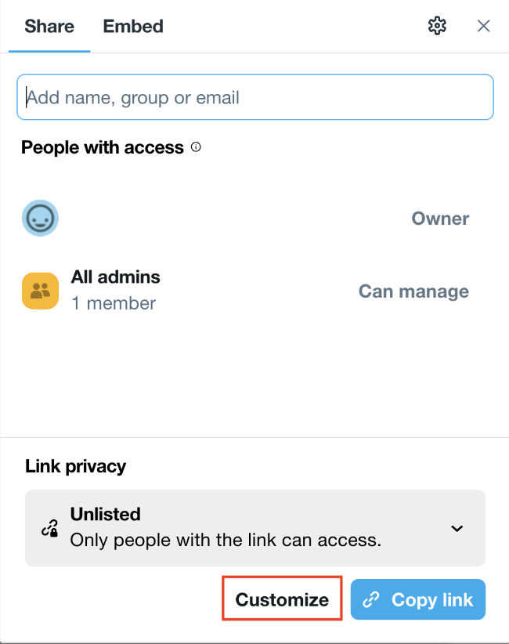
Task: Select the Share tab
Action: (x=49, y=26)
